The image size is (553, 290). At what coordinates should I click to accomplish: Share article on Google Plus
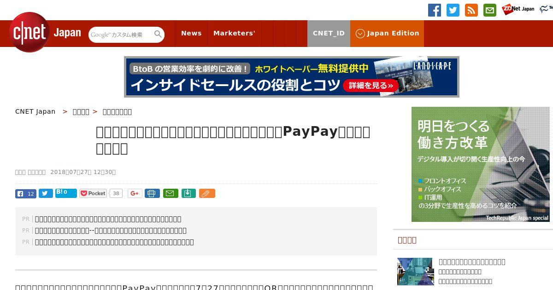click(x=135, y=194)
